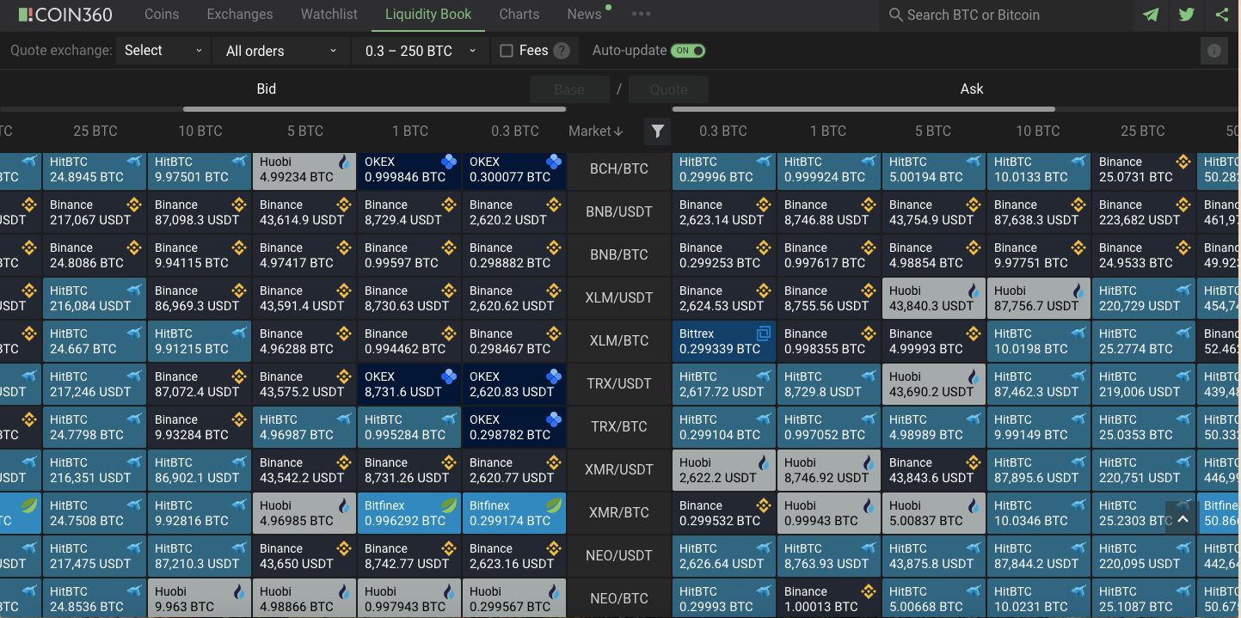Click the Huobi 43,690.2 USDT cell
Screen dimensions: 1241x618
[x=934, y=384]
